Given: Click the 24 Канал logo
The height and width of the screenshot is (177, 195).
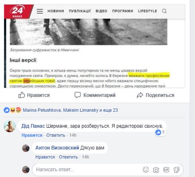Looking at the screenshot, I should pyautogui.click(x=18, y=11).
